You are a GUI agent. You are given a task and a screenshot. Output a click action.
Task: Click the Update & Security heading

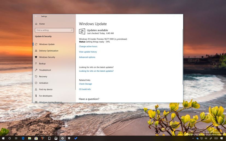coord(43,36)
